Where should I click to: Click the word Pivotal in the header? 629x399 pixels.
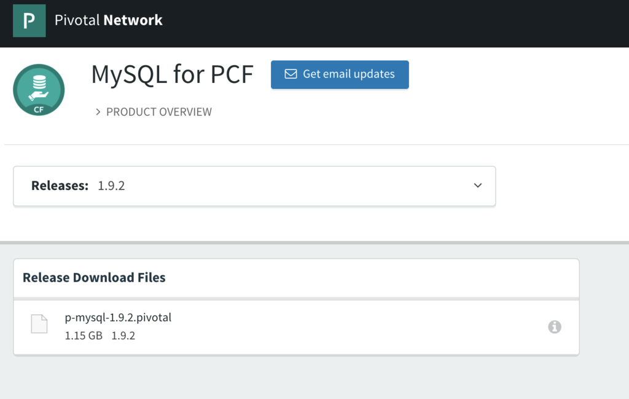click(x=77, y=20)
